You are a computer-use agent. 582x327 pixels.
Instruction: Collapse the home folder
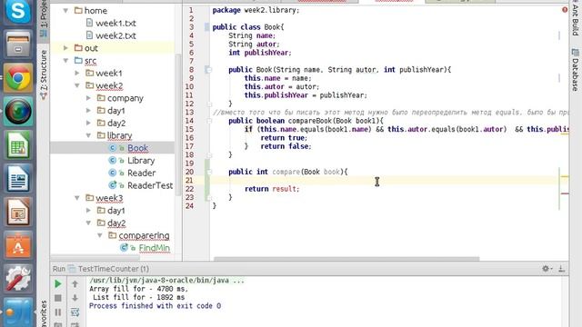(x=65, y=11)
